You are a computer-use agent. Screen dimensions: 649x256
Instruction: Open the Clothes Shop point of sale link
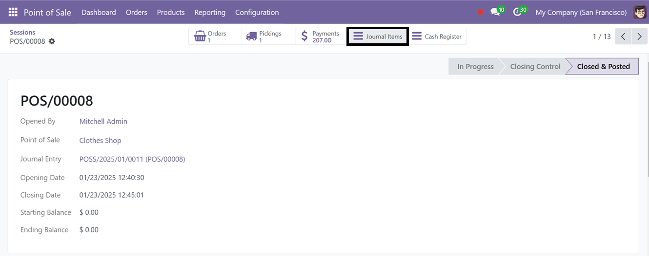point(100,140)
